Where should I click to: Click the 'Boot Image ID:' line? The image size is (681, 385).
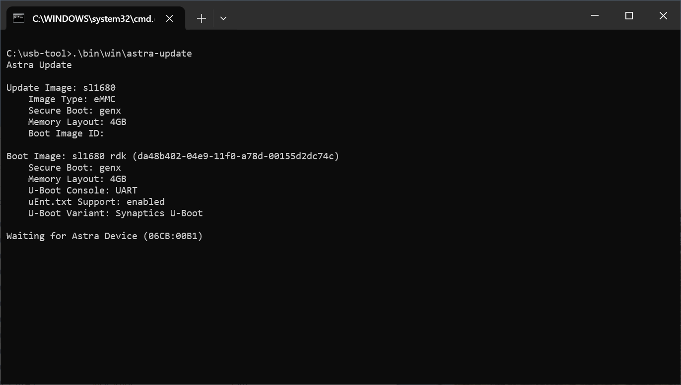(66, 133)
